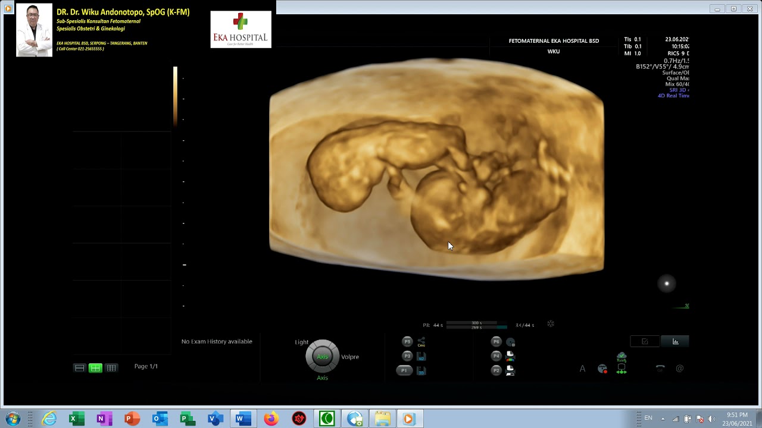Click the 'Page 1/1' indicator

pyautogui.click(x=146, y=366)
